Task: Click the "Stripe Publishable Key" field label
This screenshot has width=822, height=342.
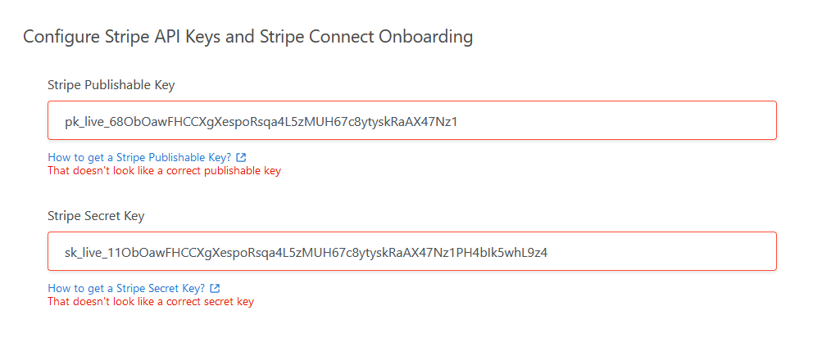Action: click(111, 85)
